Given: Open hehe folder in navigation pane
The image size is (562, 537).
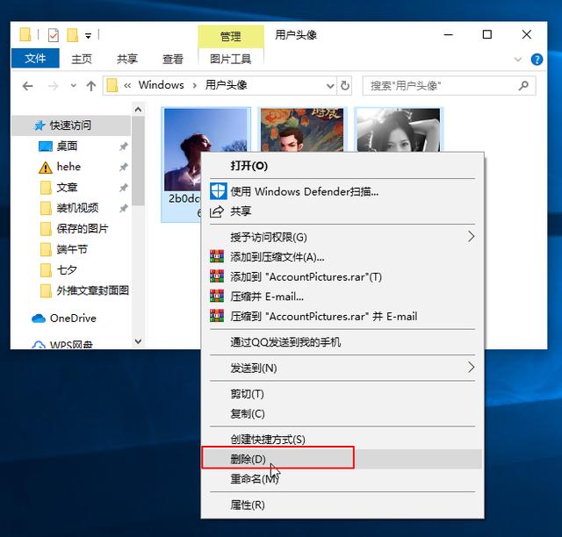Looking at the screenshot, I should [68, 167].
